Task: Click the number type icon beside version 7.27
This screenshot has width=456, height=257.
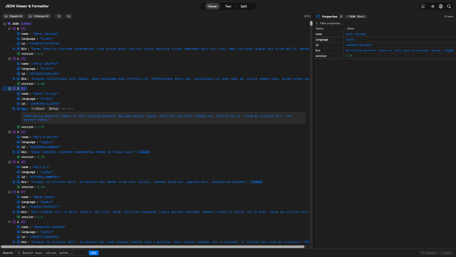Action: pyautogui.click(x=18, y=127)
